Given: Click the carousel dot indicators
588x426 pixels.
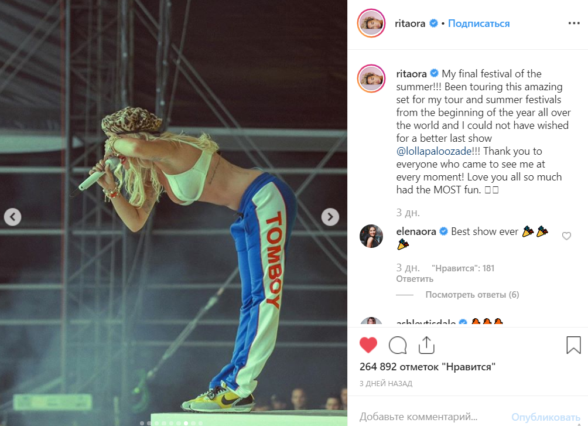Looking at the screenshot, I should coord(172,423).
